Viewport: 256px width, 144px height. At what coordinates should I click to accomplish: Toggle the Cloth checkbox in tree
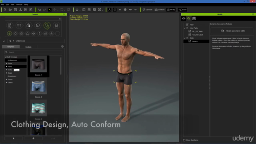[187, 38]
